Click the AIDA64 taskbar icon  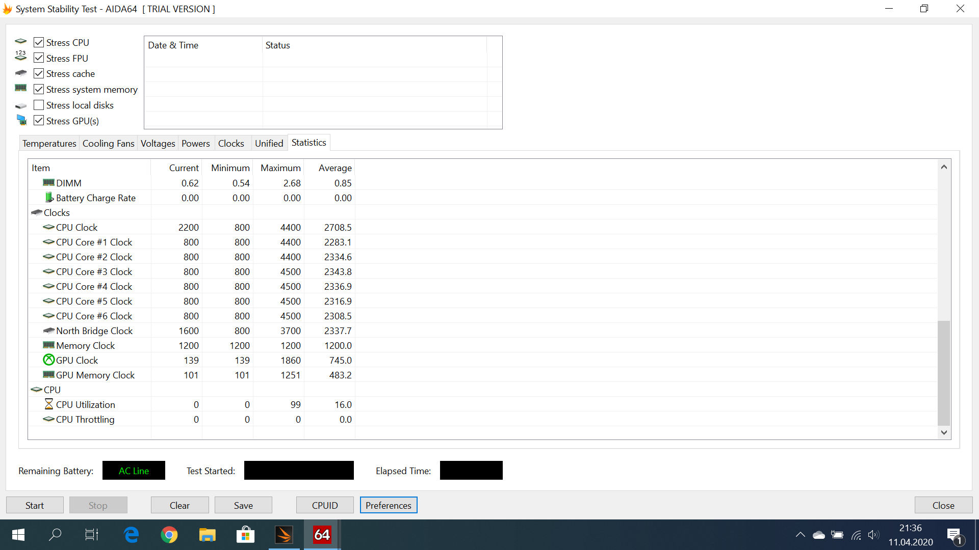322,535
